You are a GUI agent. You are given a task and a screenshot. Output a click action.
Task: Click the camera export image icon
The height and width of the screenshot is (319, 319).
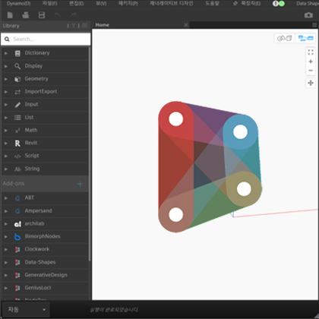308,15
